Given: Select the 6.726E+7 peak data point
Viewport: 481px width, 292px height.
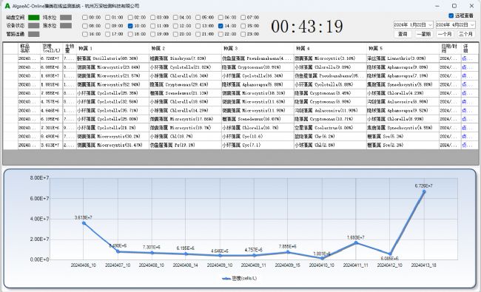Looking at the screenshot, I should tap(424, 191).
